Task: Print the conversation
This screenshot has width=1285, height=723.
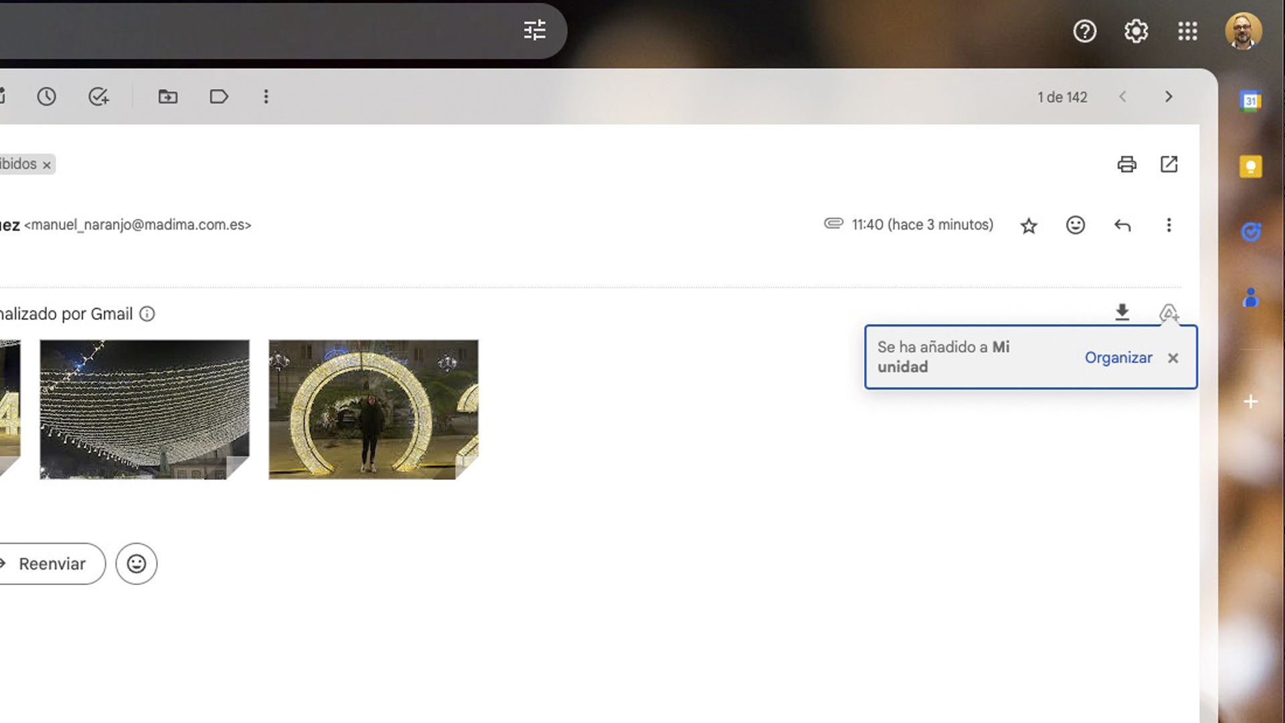Action: tap(1127, 164)
